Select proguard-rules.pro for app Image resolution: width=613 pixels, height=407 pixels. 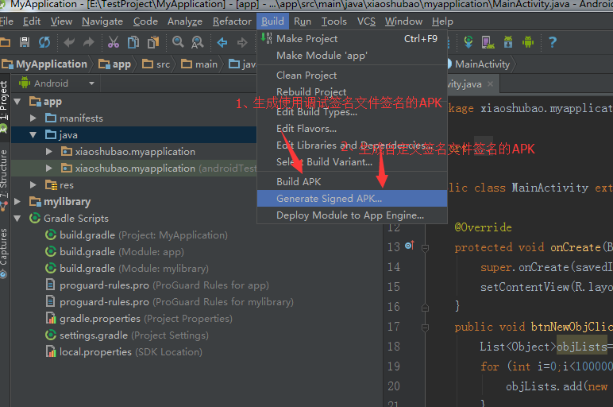[x=157, y=285]
